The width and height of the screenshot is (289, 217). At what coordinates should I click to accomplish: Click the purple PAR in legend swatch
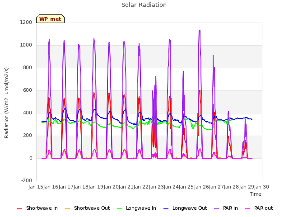pos(217,209)
